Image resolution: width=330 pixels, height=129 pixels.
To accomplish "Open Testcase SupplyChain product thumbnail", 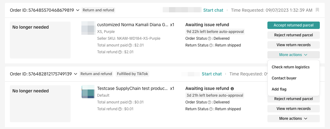I will (x=88, y=92).
